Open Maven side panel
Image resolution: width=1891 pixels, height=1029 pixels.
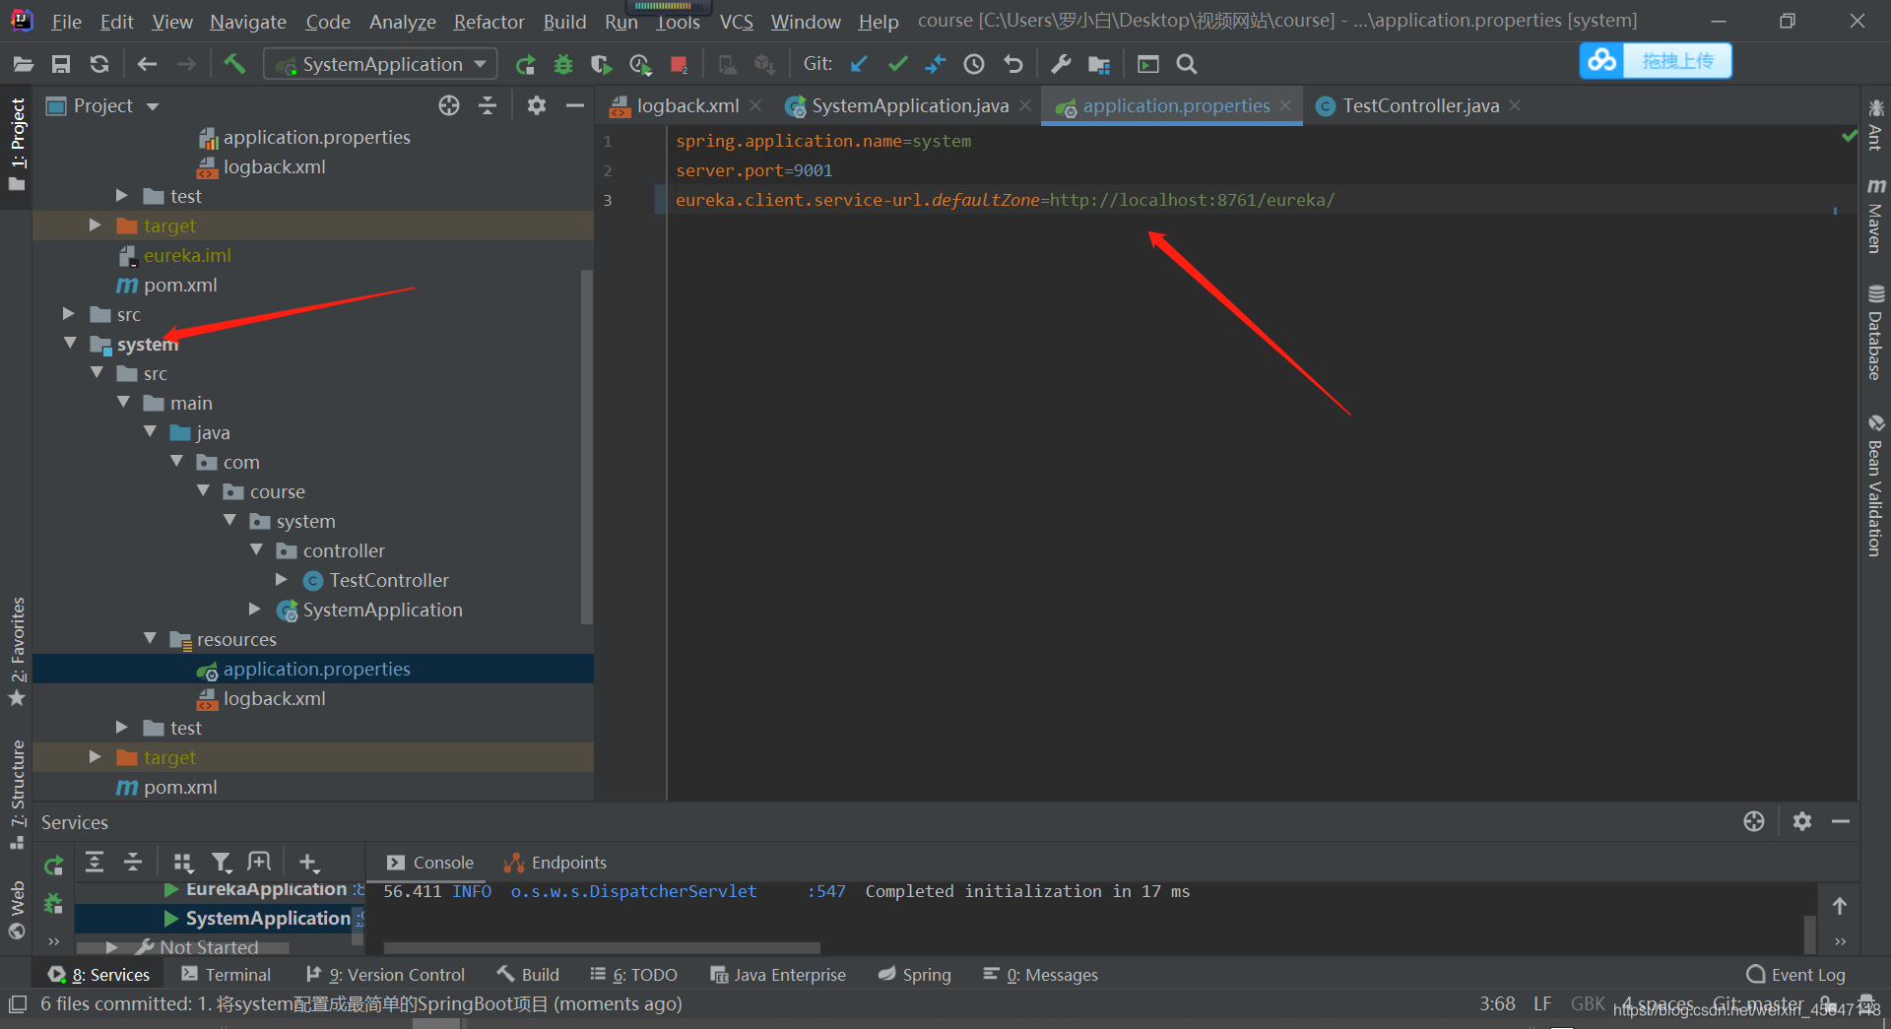(1875, 216)
